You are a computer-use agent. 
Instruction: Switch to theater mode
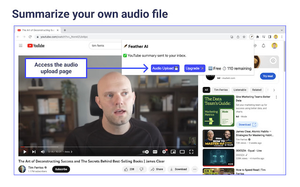(182, 152)
